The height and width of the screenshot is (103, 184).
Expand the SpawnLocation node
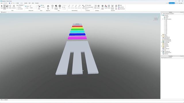tap(163, 19)
